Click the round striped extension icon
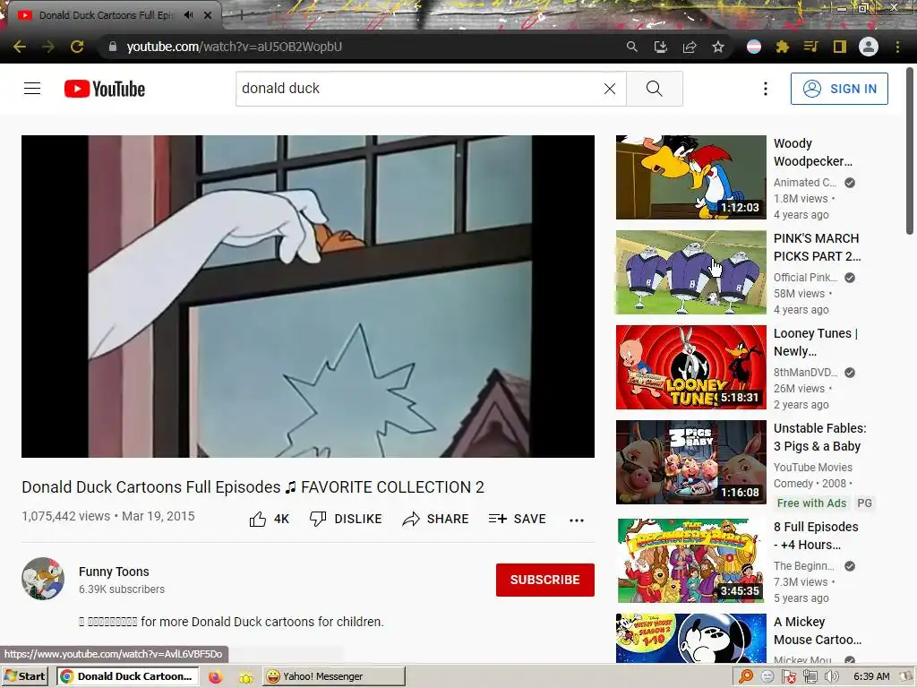 [x=754, y=47]
